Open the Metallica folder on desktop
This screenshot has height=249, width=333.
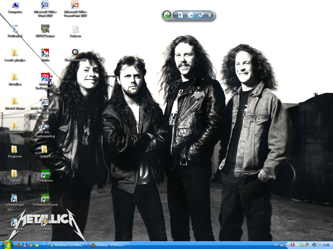(x=15, y=80)
